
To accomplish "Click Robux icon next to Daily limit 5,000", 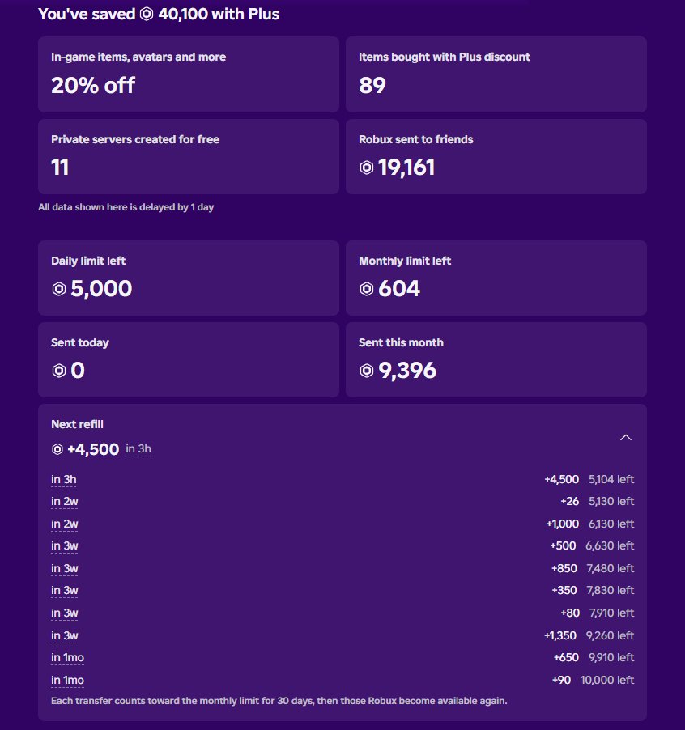I will click(58, 289).
